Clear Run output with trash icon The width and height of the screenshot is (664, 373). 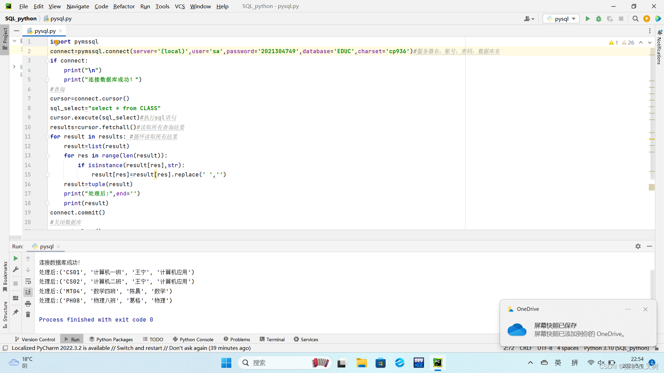coord(28,315)
